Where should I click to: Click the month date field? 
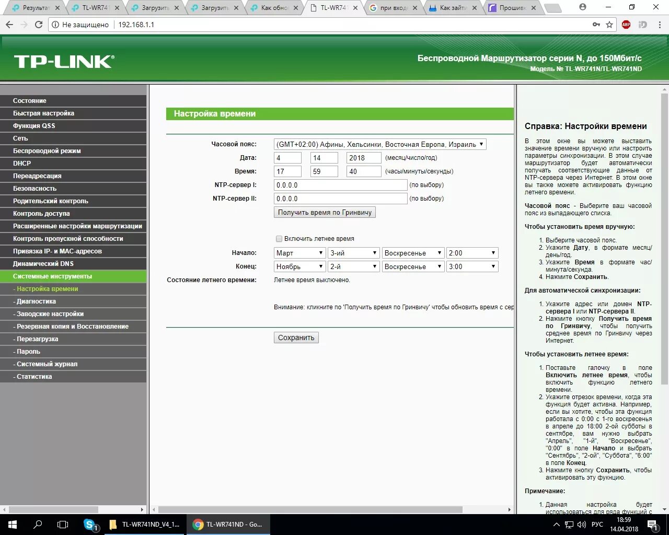click(x=287, y=158)
